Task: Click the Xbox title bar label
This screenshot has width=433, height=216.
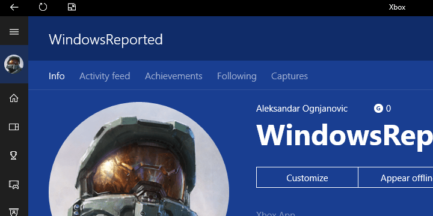Action: click(x=397, y=7)
